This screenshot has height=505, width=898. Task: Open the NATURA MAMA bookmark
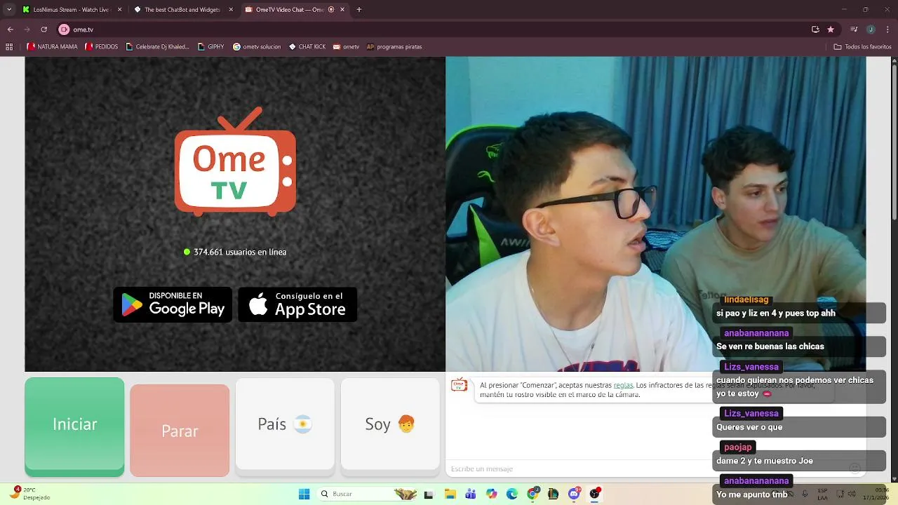coord(53,47)
